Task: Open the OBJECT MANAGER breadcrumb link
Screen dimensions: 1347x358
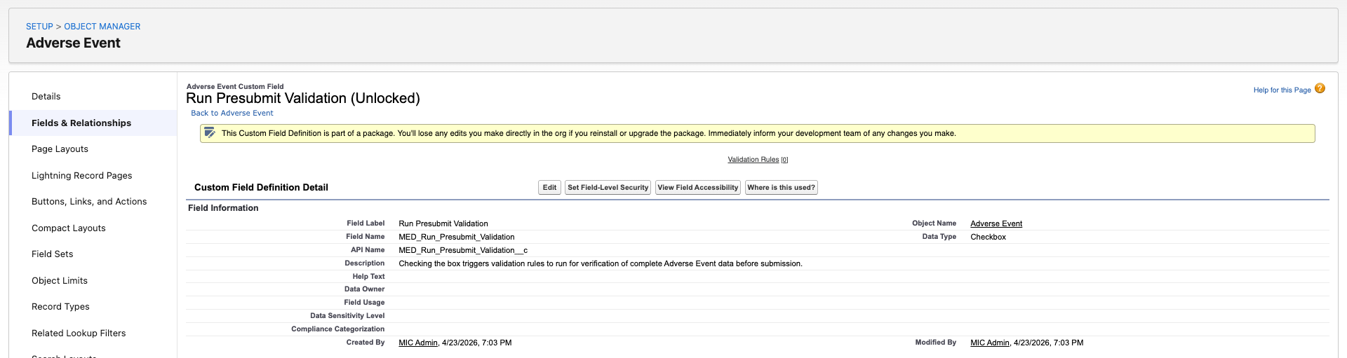Action: click(x=102, y=27)
